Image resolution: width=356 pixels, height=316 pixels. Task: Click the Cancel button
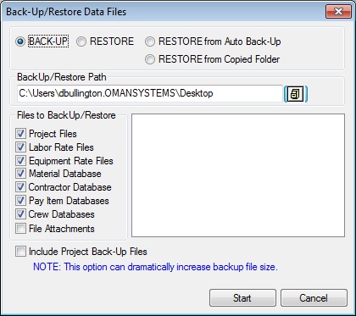(x=314, y=298)
